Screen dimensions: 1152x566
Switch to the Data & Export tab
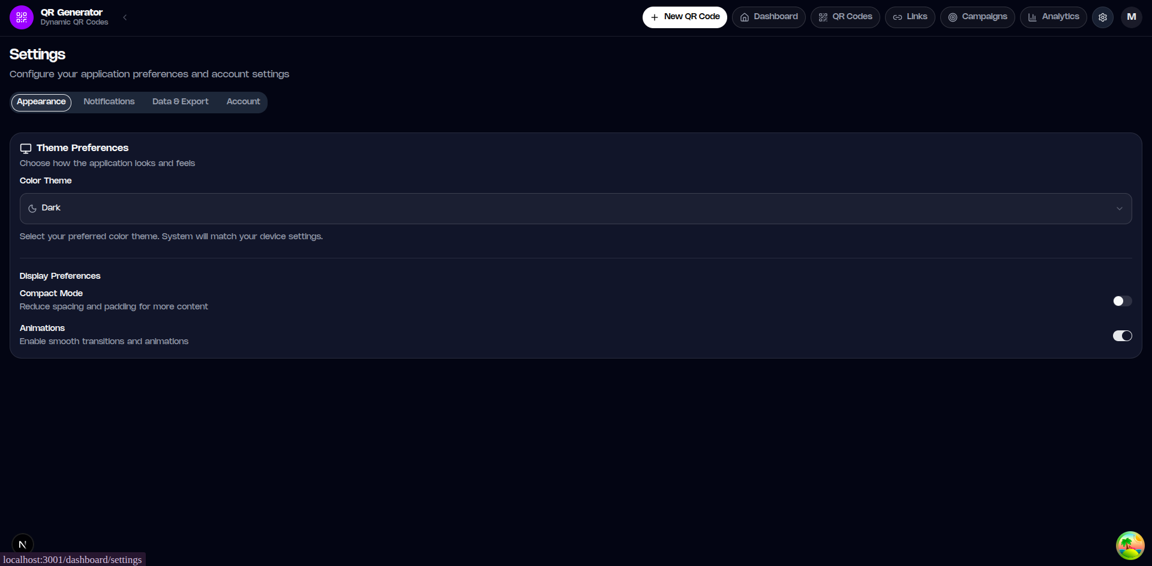pos(181,102)
